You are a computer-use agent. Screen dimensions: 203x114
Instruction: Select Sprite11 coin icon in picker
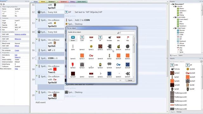click(91, 47)
